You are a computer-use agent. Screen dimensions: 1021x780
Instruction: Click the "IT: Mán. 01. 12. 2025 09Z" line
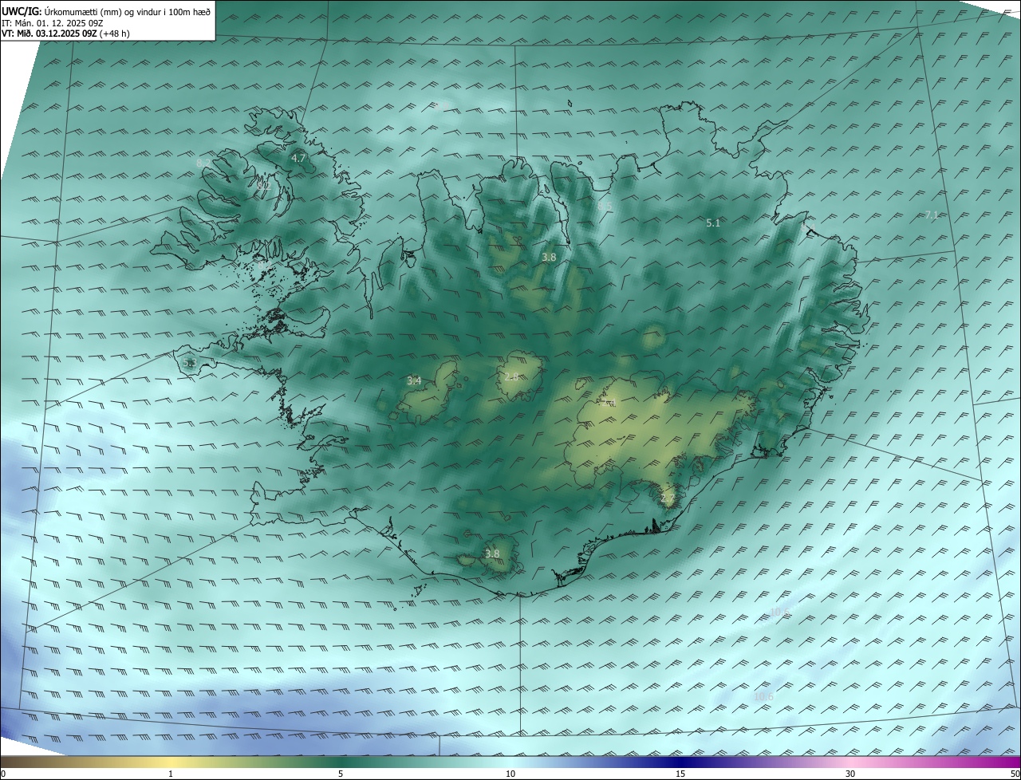[x=53, y=24]
